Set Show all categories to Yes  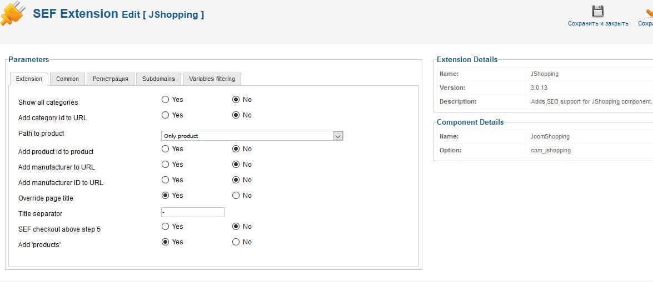[165, 100]
